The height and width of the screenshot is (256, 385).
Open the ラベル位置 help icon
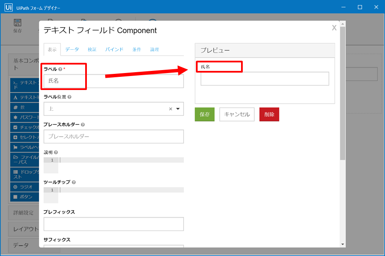[x=69, y=97]
